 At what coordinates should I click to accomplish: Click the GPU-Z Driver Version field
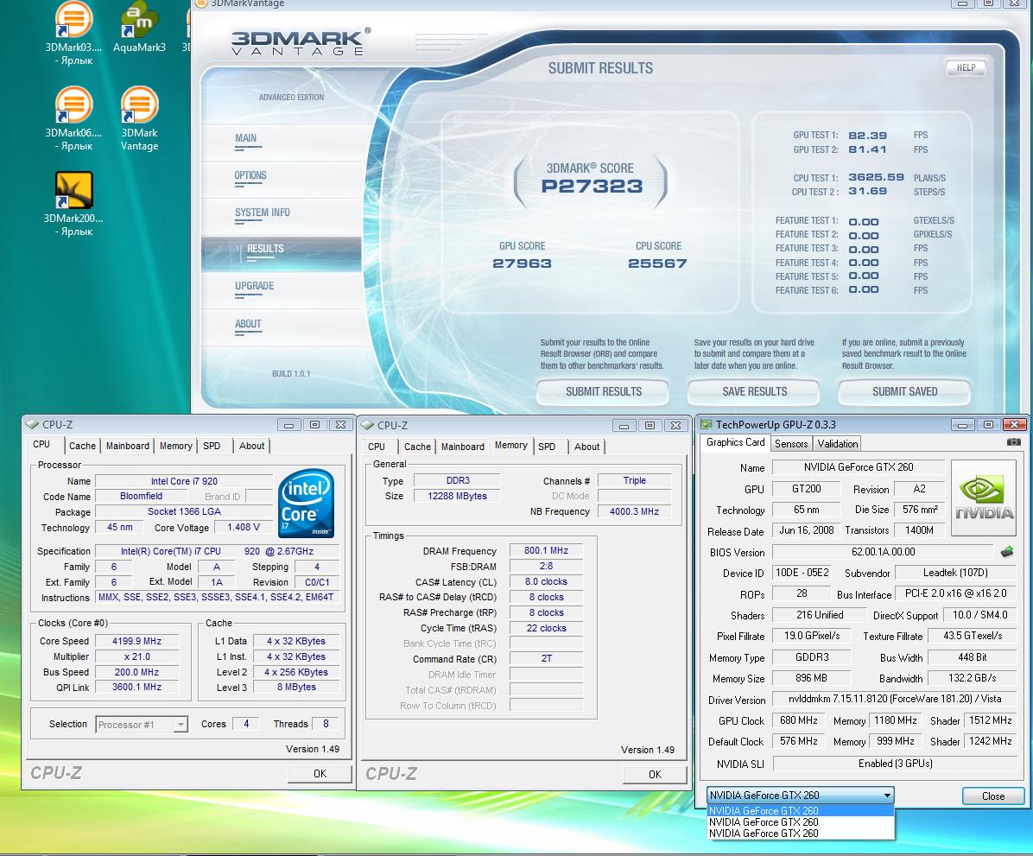895,699
